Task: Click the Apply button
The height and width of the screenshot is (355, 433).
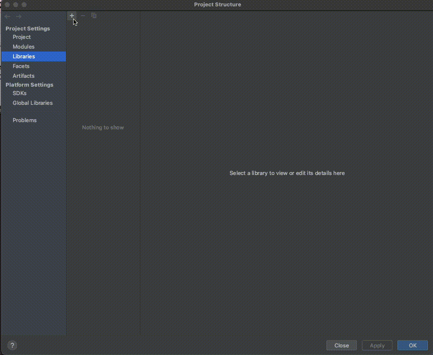Action: 377,345
